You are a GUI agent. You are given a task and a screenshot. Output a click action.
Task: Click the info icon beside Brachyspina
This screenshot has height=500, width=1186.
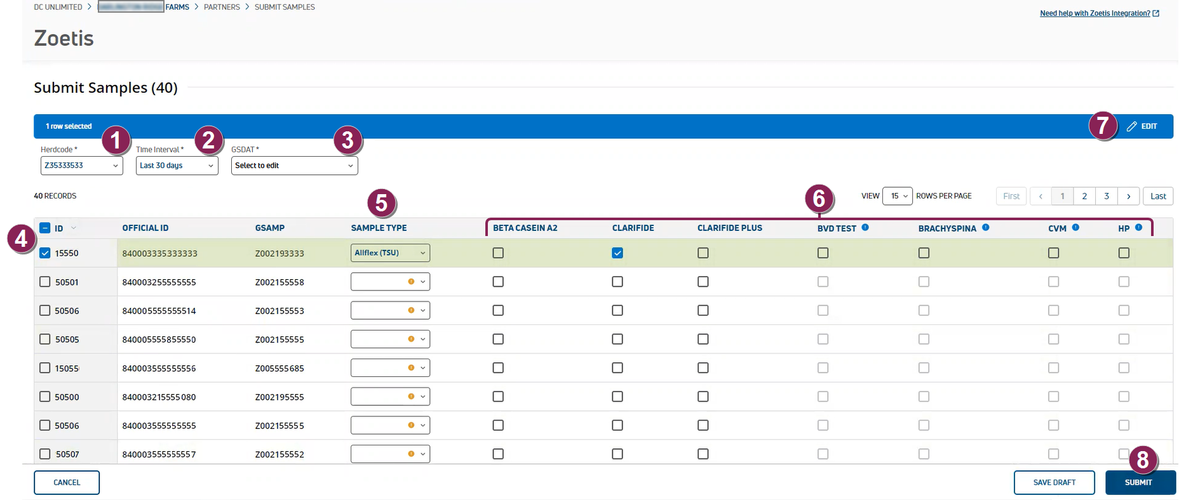point(985,227)
